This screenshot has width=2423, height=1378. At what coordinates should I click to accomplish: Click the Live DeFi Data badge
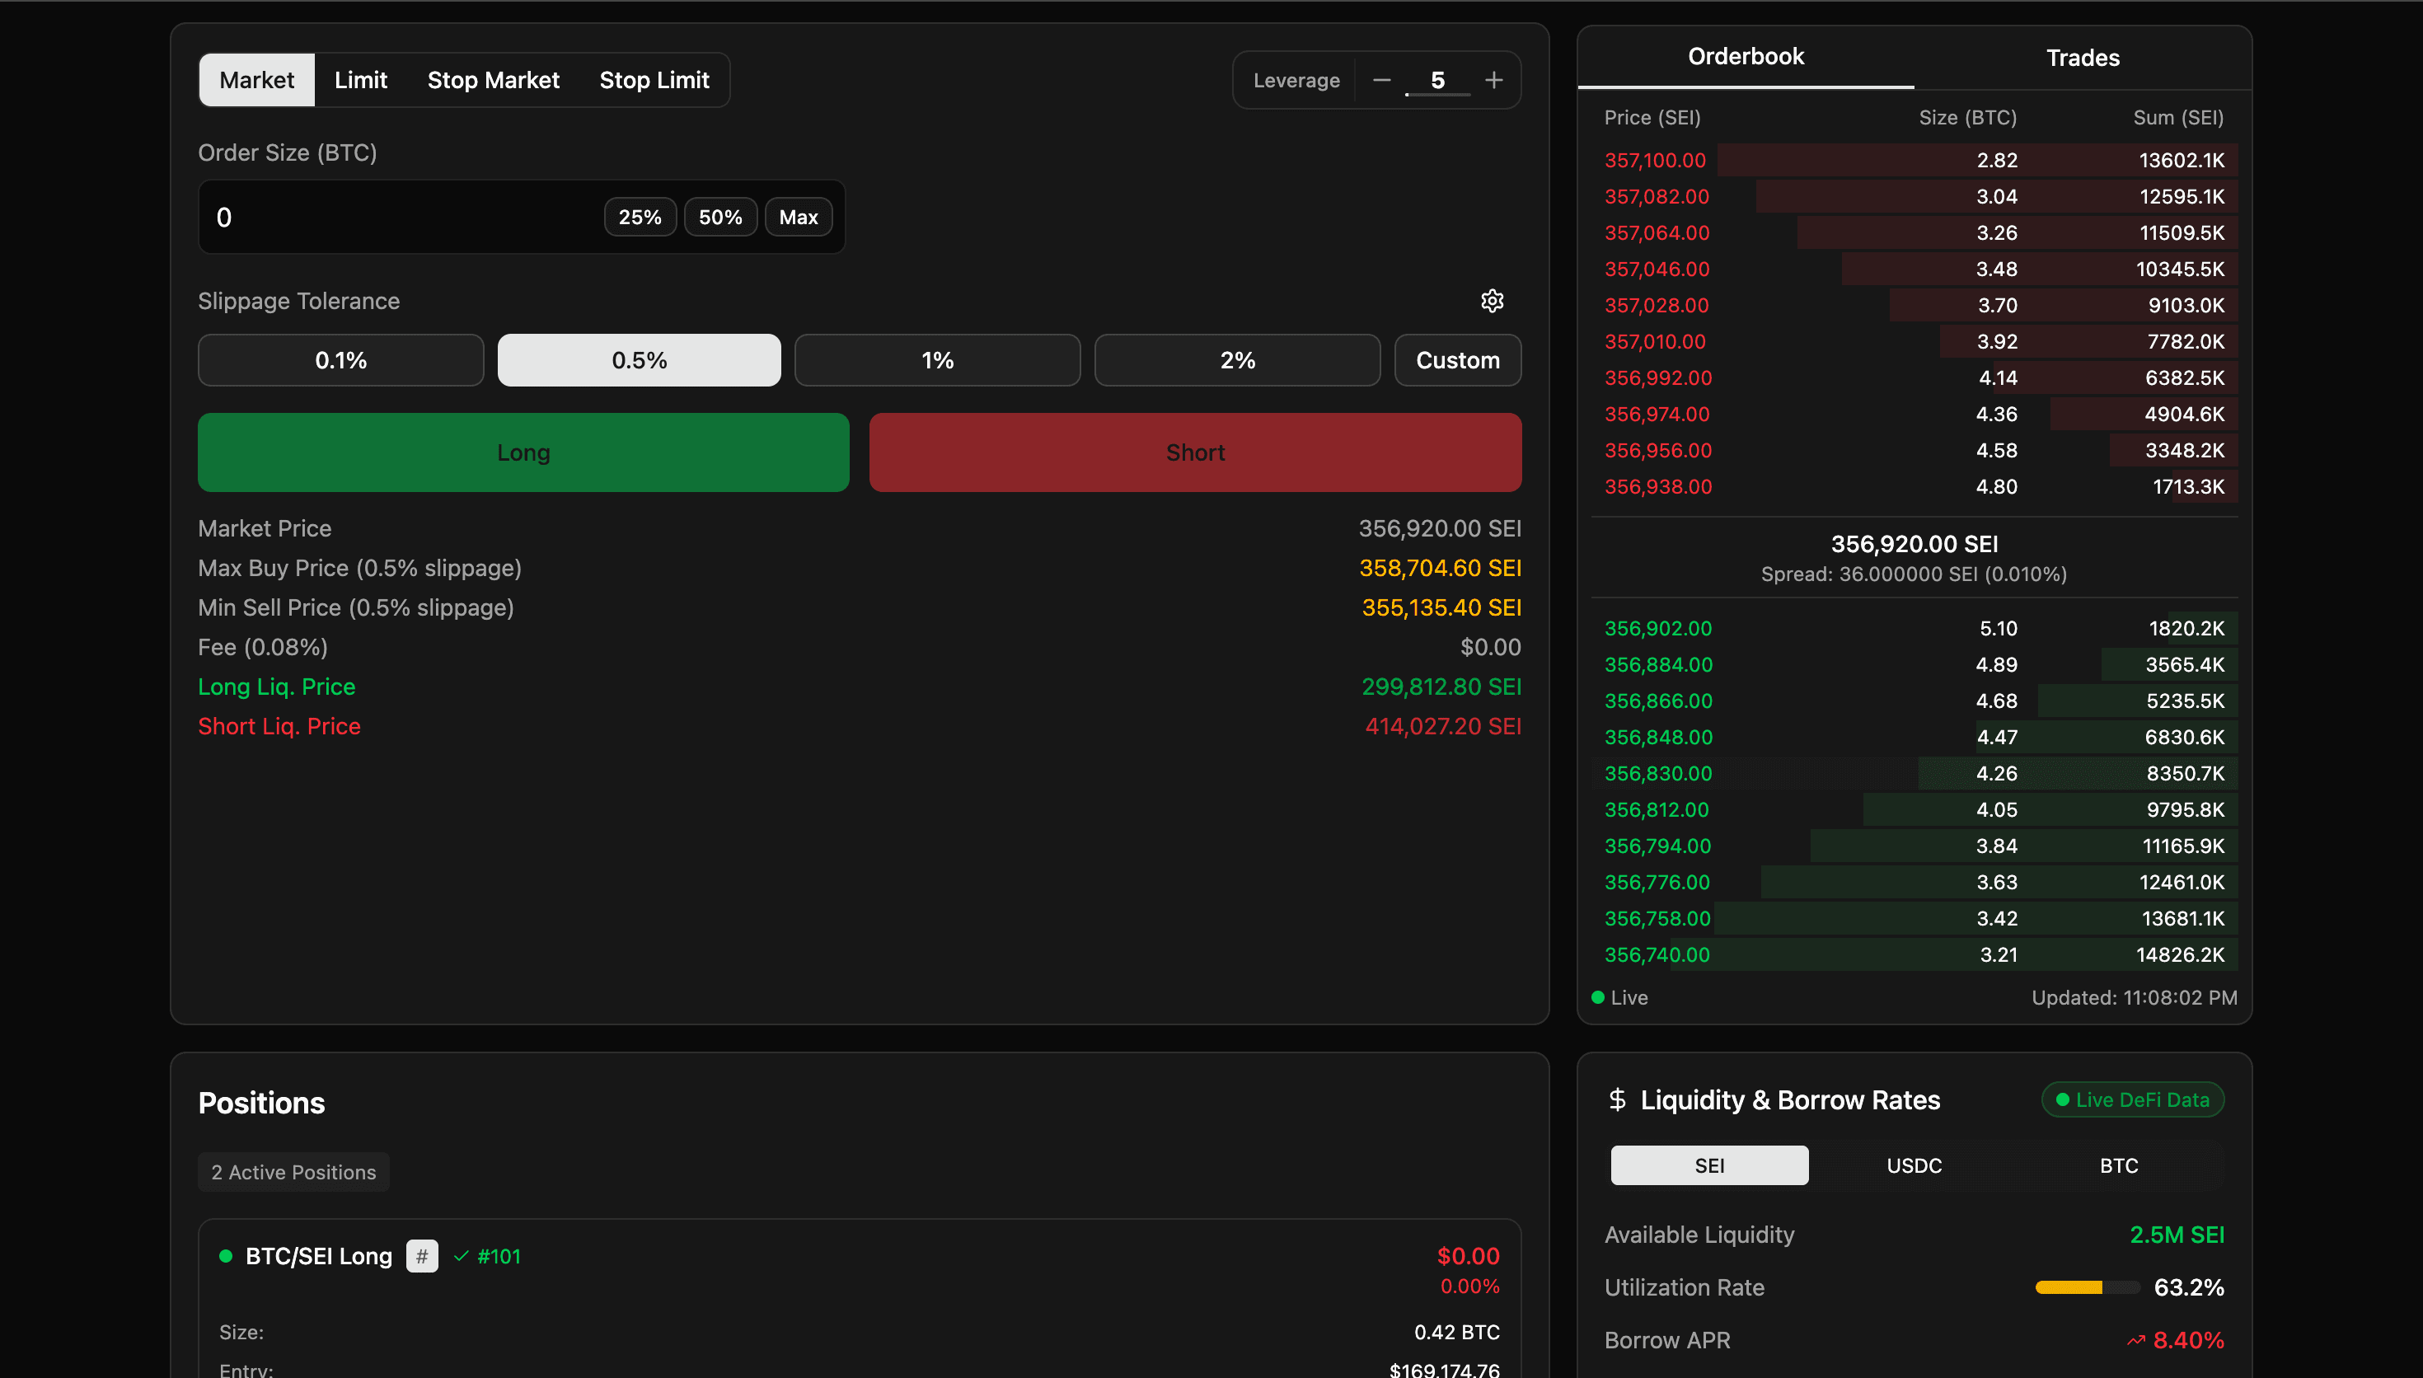2133,1099
